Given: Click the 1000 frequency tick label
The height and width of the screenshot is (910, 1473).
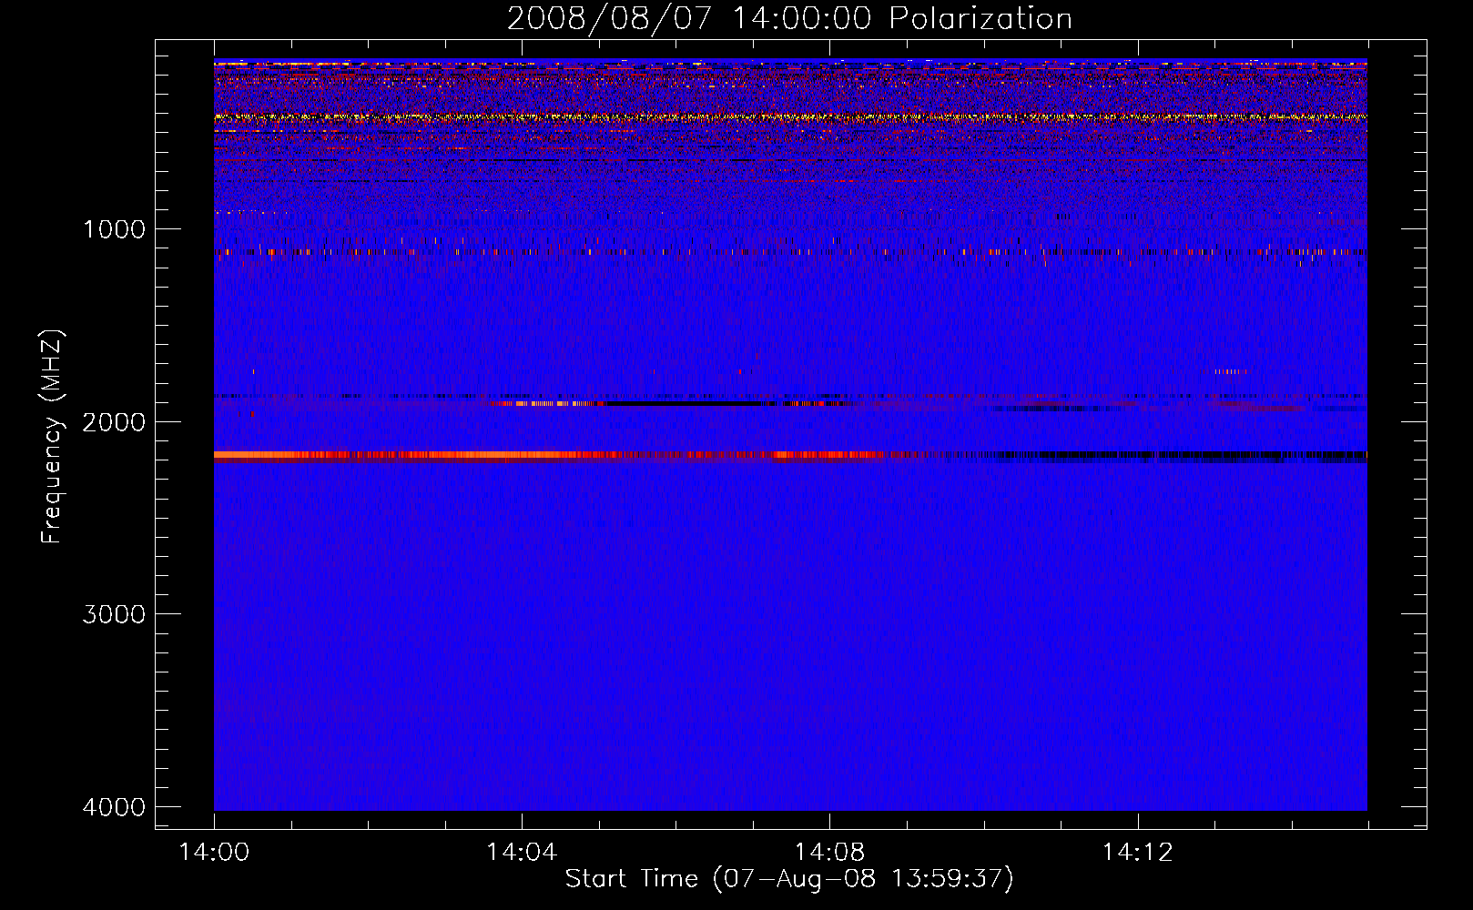Looking at the screenshot, I should tap(114, 229).
